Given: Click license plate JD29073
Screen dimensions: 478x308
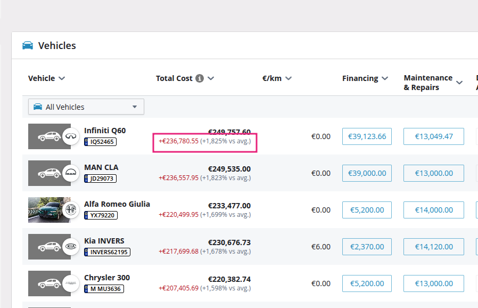Looking at the screenshot, I should (100, 179).
